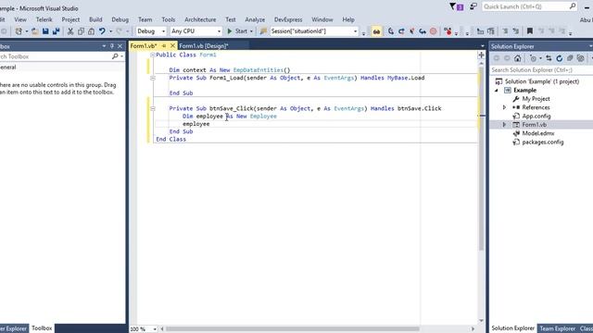Open the Analyze menu
This screenshot has height=333, width=593.
(255, 19)
